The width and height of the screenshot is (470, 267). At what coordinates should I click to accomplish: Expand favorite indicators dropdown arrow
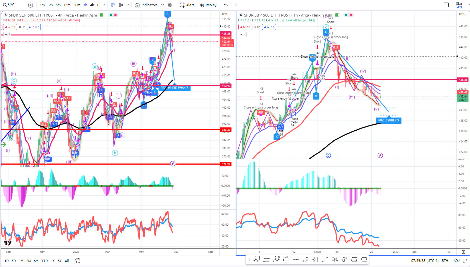[x=163, y=5]
